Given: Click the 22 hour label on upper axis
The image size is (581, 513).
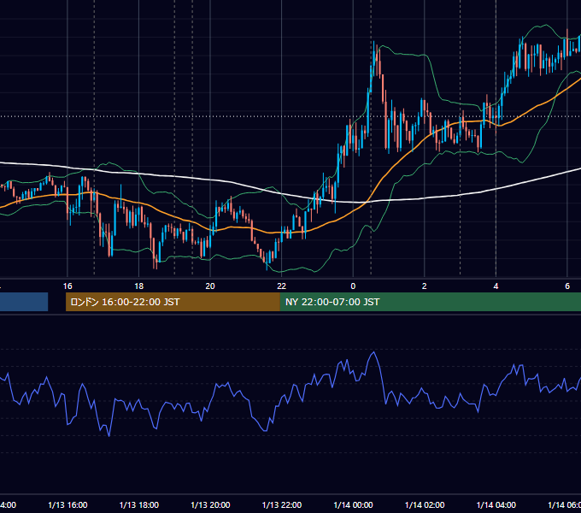Looking at the screenshot, I should [x=282, y=286].
